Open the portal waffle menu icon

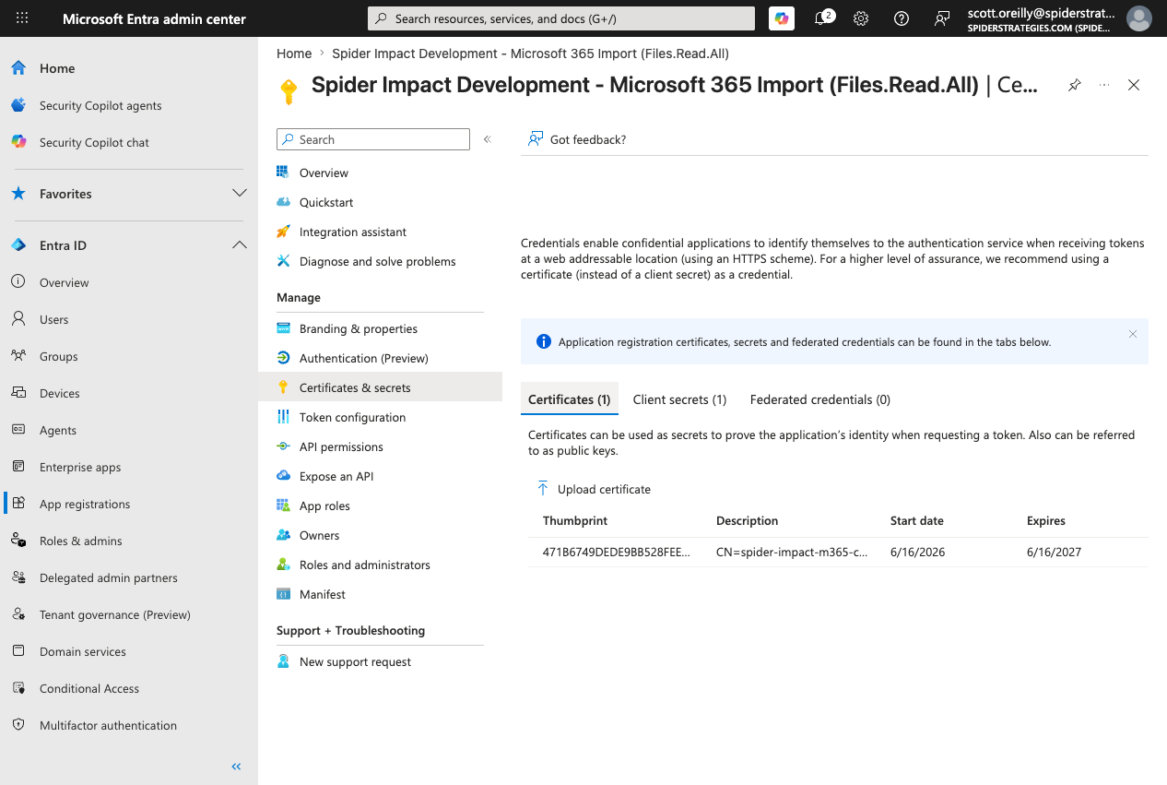point(22,18)
